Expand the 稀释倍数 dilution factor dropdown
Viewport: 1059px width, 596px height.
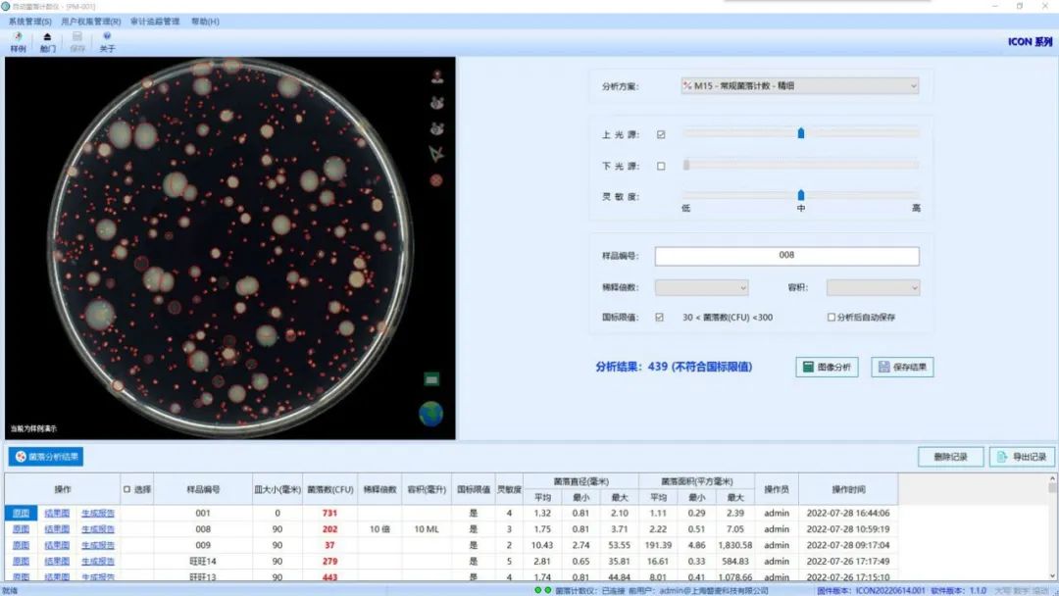point(701,288)
